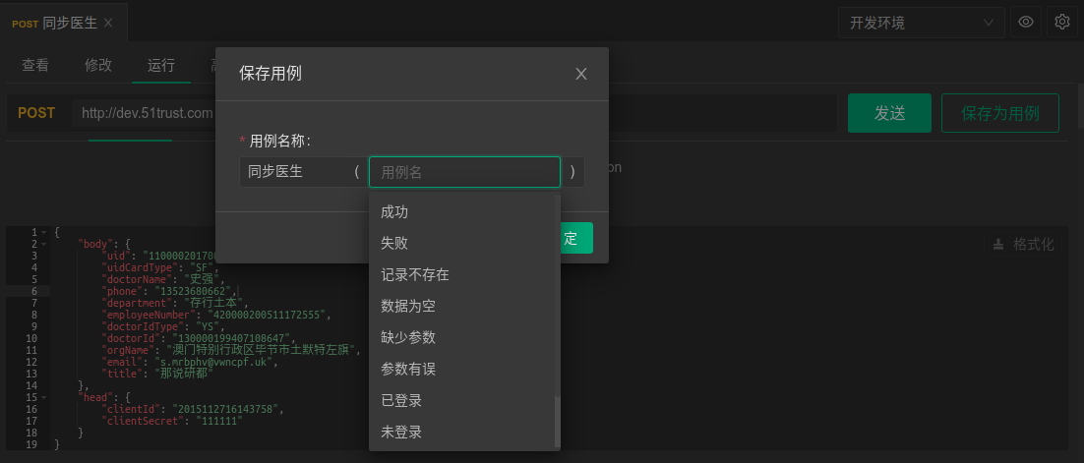1084x463 pixels.
Task: Choose the 缺少参数 option
Action: tap(408, 337)
